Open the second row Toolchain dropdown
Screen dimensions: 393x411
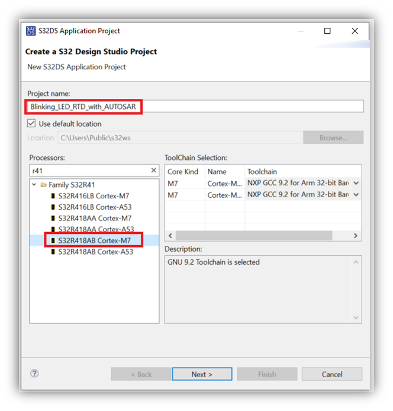pyautogui.click(x=356, y=194)
